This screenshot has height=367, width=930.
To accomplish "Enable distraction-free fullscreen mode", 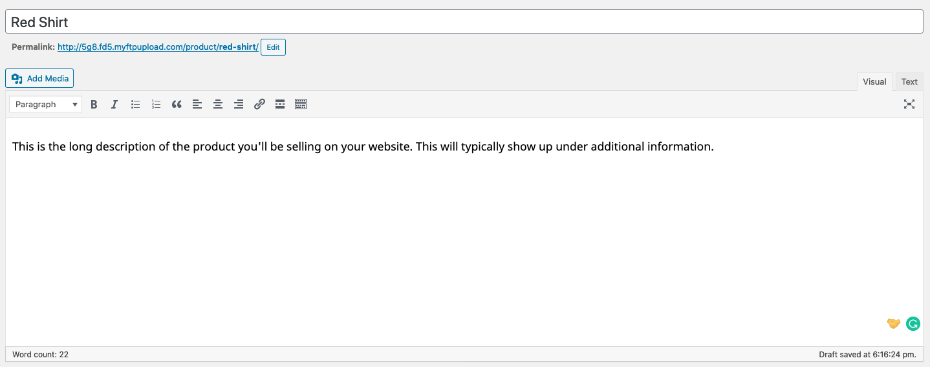I will 909,104.
